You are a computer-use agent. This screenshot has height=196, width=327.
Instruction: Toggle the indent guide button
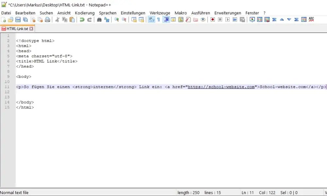tap(166, 20)
